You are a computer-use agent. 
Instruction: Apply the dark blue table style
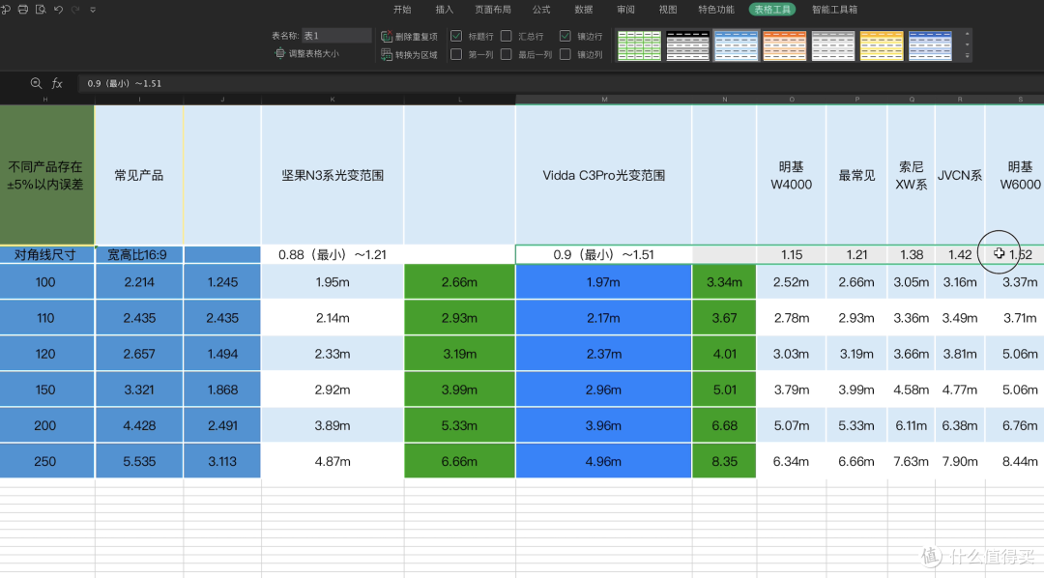click(930, 46)
